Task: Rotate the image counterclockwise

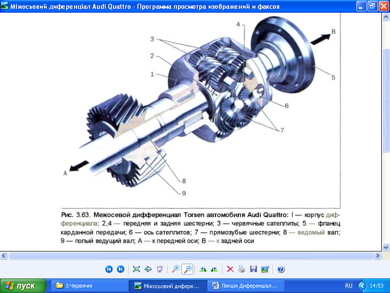Action: (214, 269)
